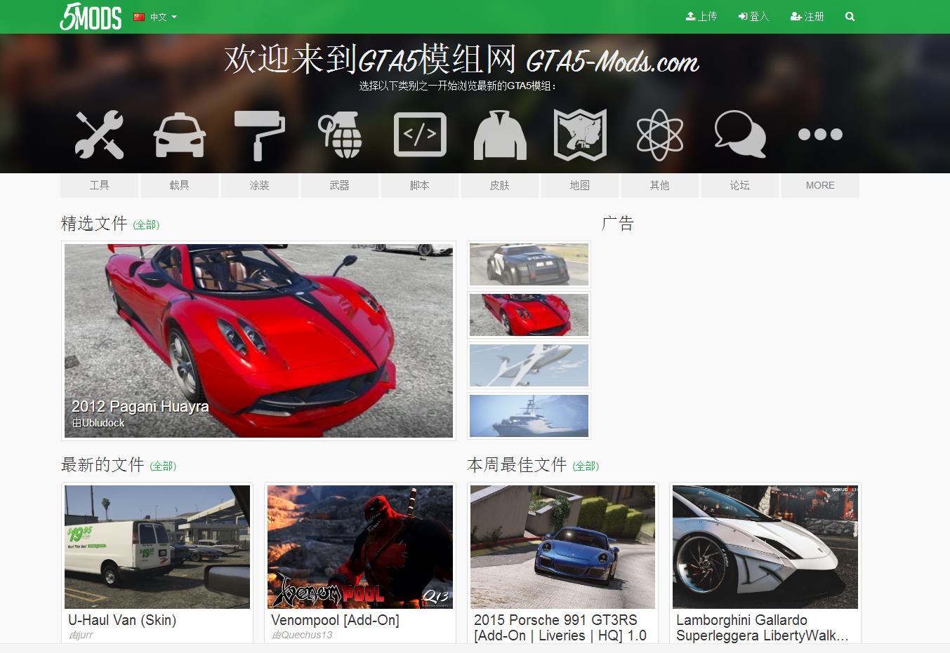Open the 论坛 category tab
950x653 pixels.
pos(739,185)
